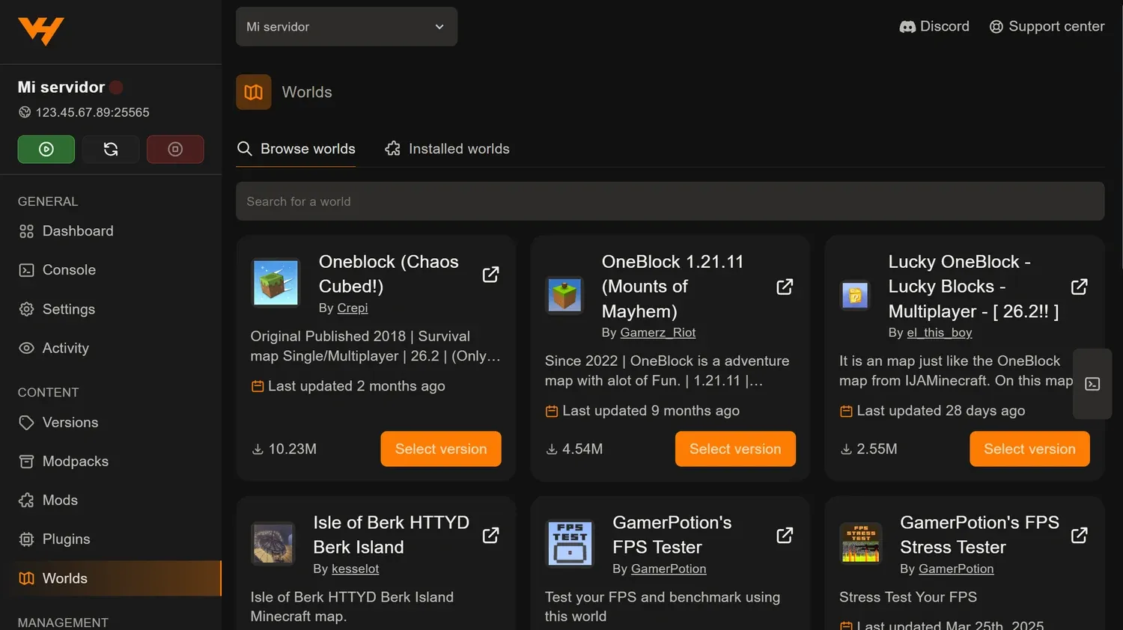Open GamerPotion link under FPS Stress Tester
Screen dimensions: 1123x630
[956, 569]
